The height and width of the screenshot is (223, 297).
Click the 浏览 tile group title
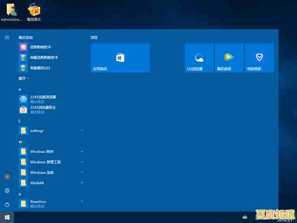point(94,38)
